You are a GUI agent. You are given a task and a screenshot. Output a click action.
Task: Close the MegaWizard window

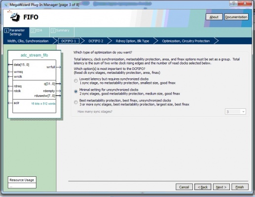pyautogui.click(x=245, y=3)
